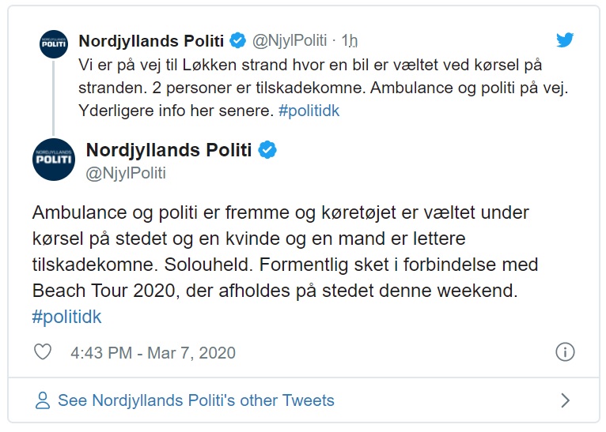Image resolution: width=606 pixels, height=432 pixels.
Task: Click the large bold Nordjyllands Politi name
Action: pyautogui.click(x=169, y=150)
